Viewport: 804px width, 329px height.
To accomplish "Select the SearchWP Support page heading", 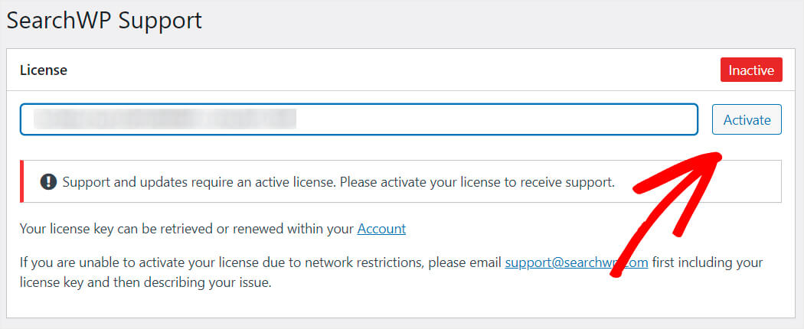I will (x=104, y=21).
